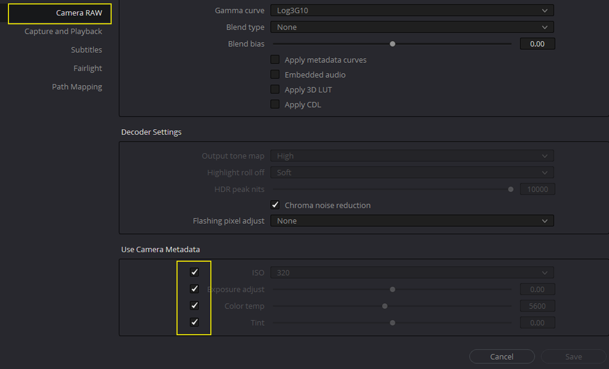Viewport: 609px width, 369px height.
Task: Click the Use Camera Metadata heading
Action: (160, 249)
